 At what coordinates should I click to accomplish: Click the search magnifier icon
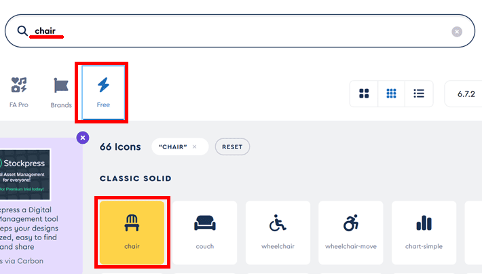pyautogui.click(x=22, y=31)
